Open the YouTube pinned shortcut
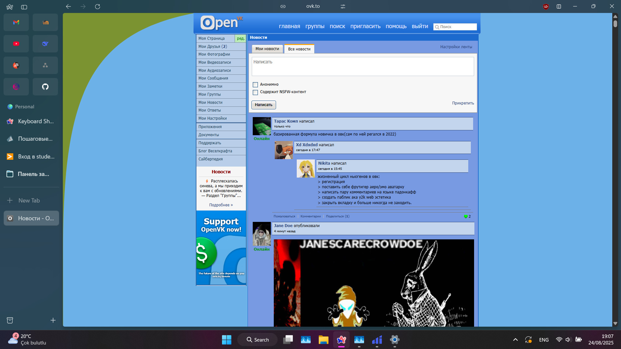 click(16, 44)
